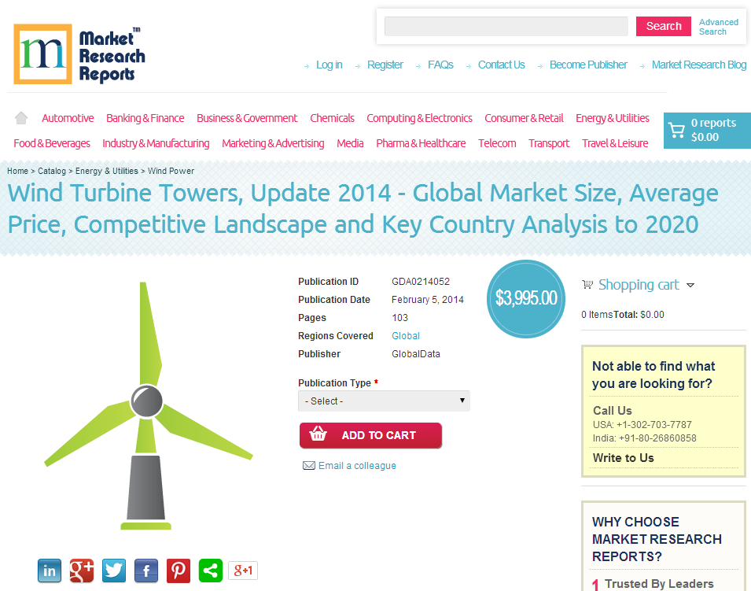Select Business & Government category
Screen dimensions: 751x591
[247, 118]
